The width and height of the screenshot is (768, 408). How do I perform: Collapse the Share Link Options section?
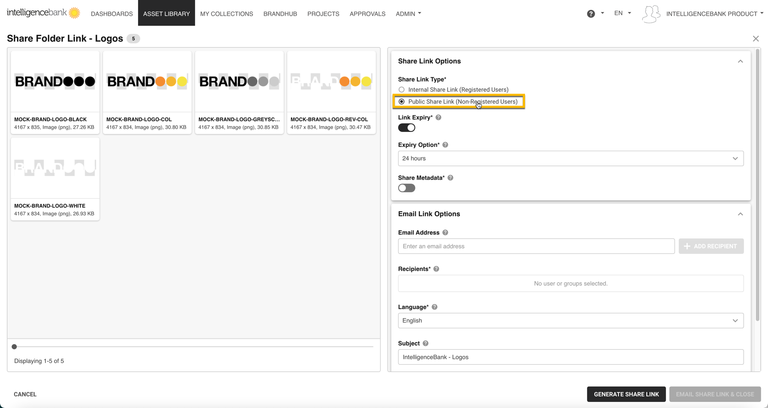(x=740, y=61)
